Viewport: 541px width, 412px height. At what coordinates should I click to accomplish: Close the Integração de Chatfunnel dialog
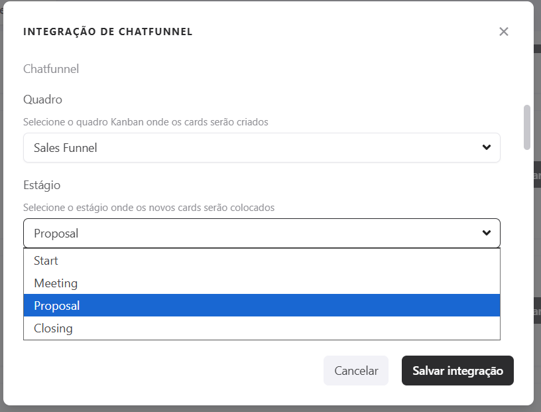504,32
